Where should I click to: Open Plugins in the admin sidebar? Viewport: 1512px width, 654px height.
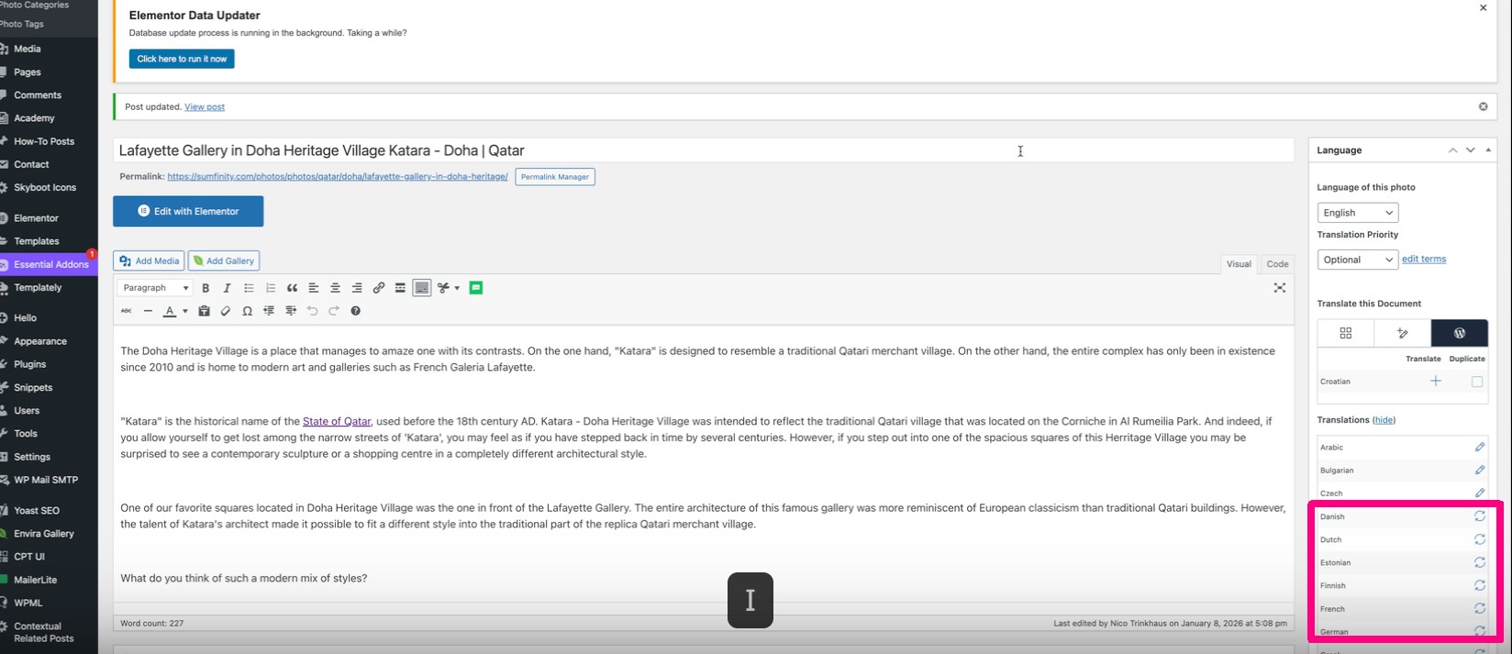29,364
